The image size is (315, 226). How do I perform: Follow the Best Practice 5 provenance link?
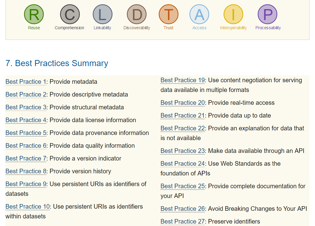(x=26, y=133)
